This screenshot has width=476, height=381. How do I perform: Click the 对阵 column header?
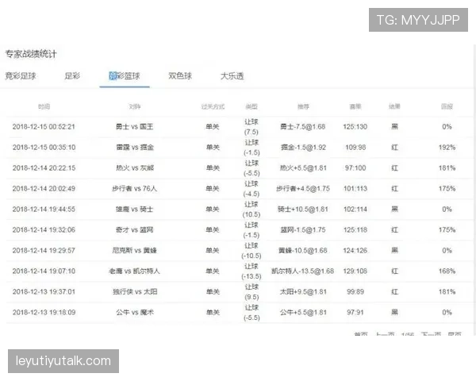pyautogui.click(x=135, y=106)
